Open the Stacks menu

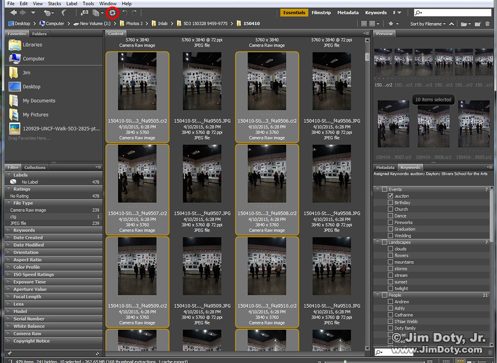point(54,3)
